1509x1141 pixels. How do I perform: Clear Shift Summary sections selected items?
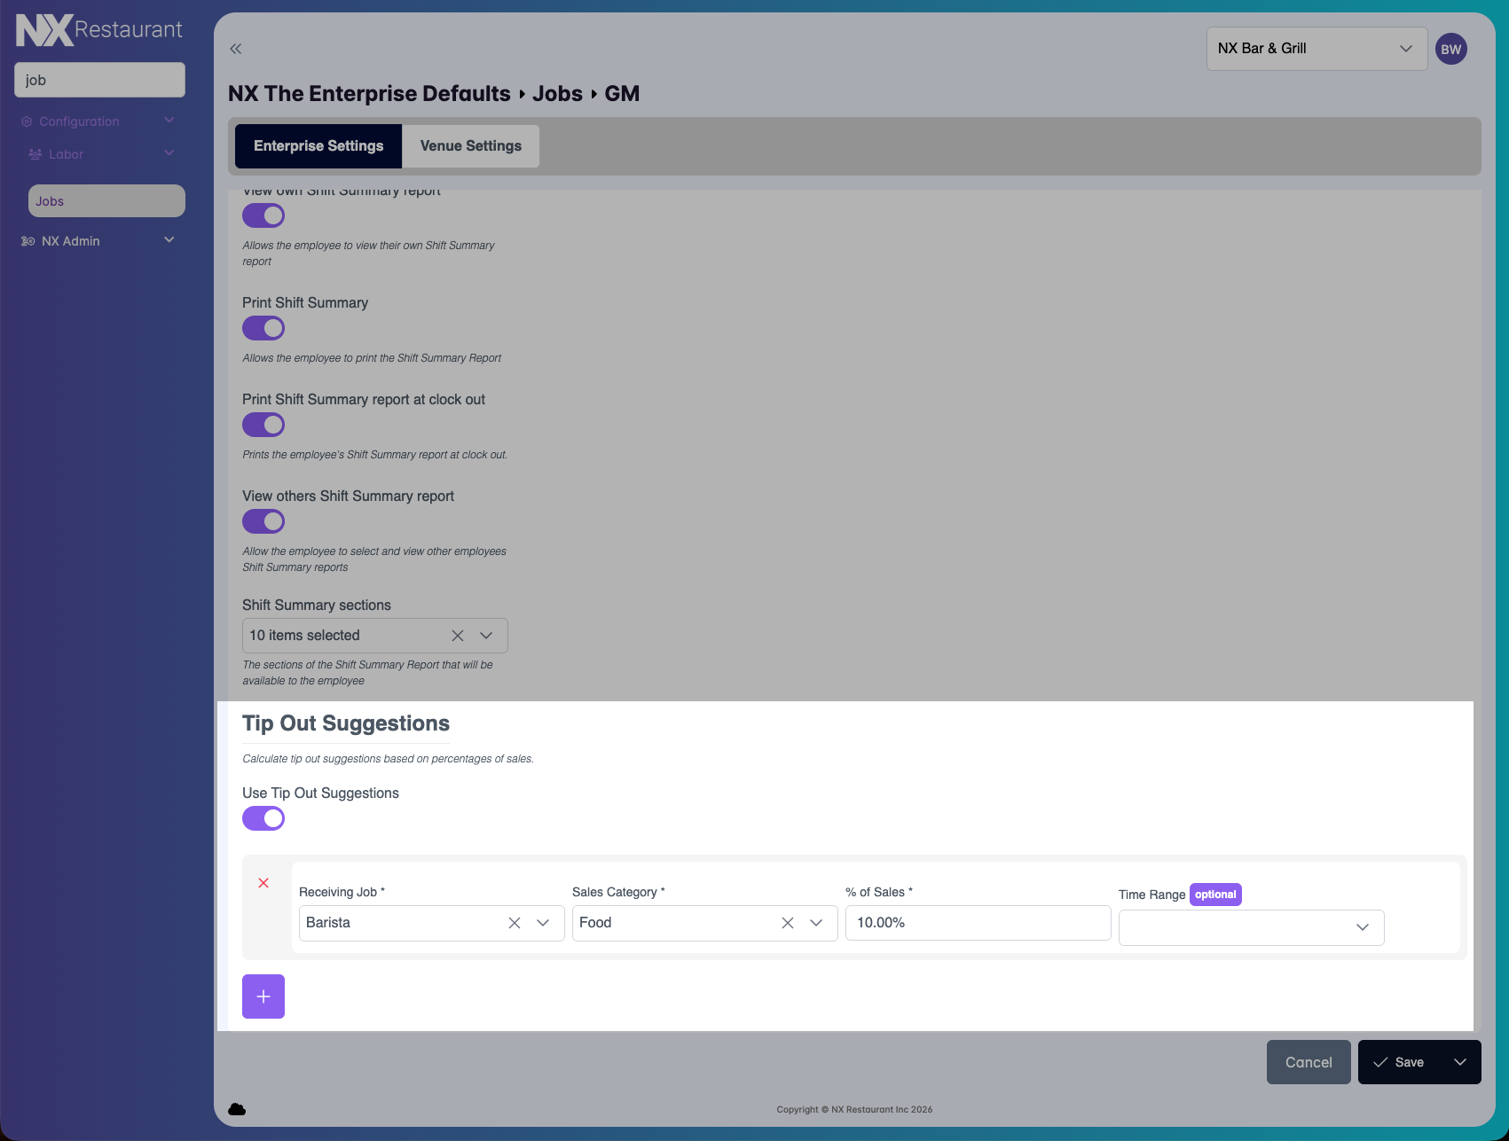[458, 636]
